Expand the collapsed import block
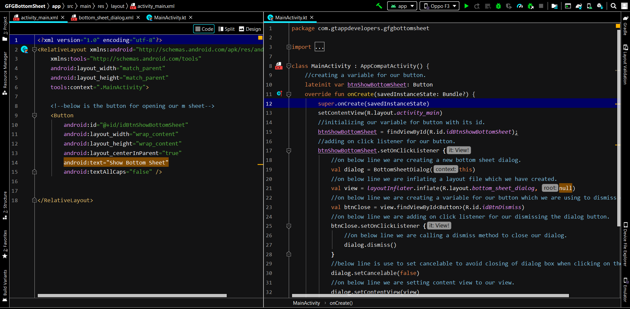This screenshot has height=309, width=630. coord(289,47)
